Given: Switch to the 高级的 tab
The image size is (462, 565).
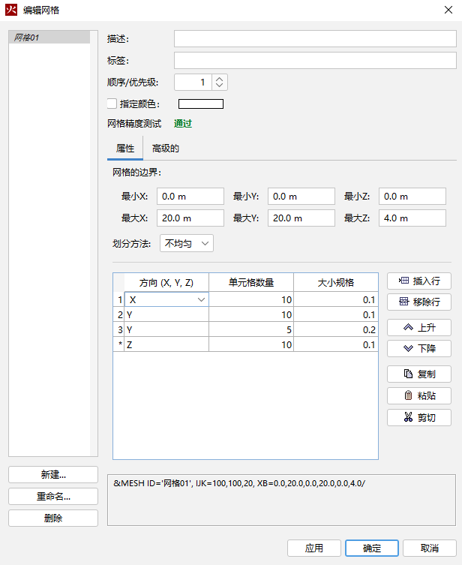Looking at the screenshot, I should click(166, 149).
